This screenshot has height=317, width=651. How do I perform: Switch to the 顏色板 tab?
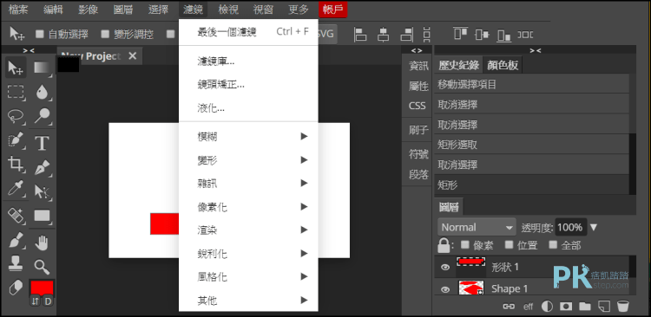pos(503,66)
